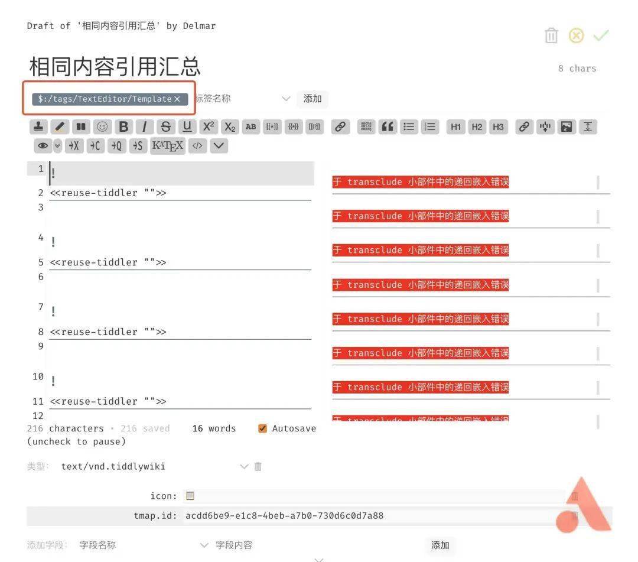This screenshot has width=638, height=562.
Task: Apply italic formatting
Action: tap(145, 126)
